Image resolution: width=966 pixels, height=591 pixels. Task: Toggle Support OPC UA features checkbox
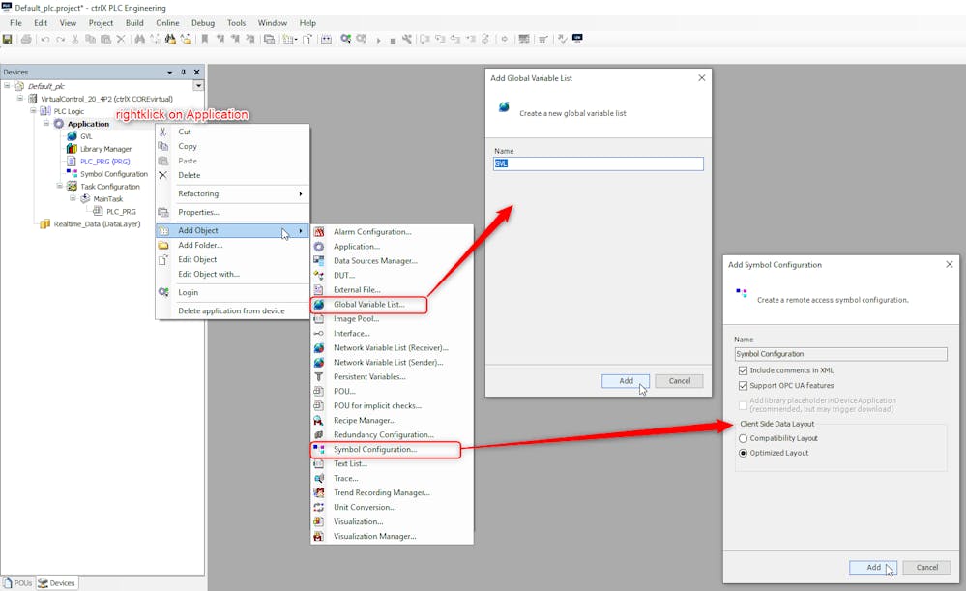coord(743,386)
